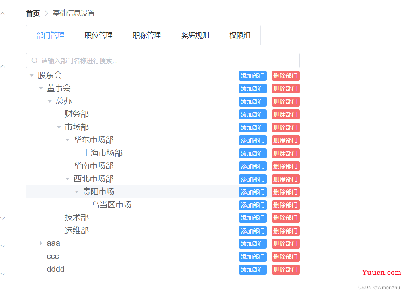Delete the dddd department
Screen dimensions: 406x294
[x=286, y=270]
